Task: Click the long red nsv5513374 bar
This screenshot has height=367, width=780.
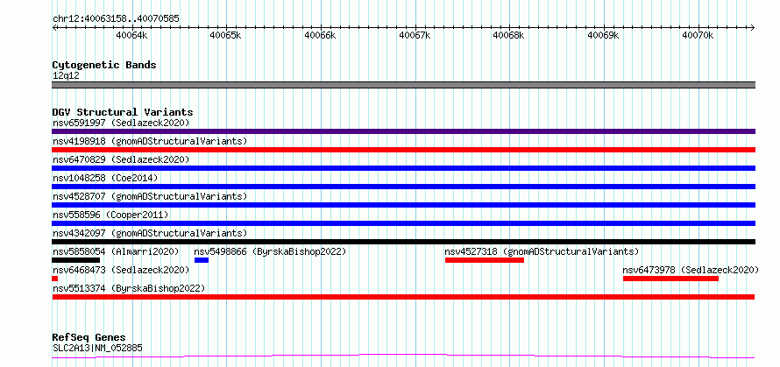Action: tap(403, 297)
